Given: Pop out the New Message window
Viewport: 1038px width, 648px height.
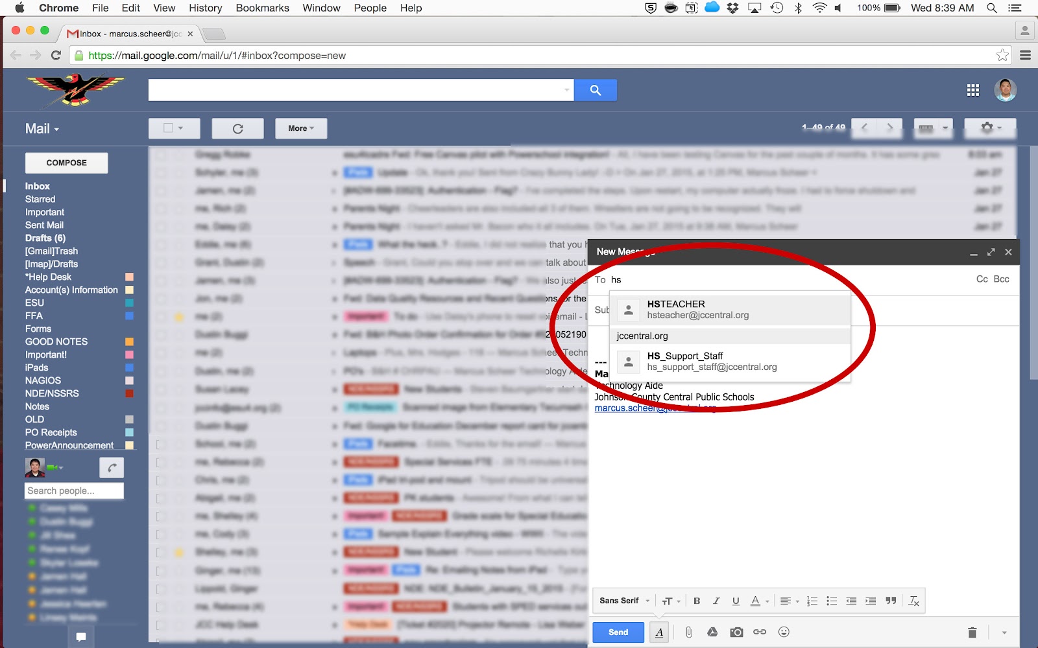Looking at the screenshot, I should point(991,252).
